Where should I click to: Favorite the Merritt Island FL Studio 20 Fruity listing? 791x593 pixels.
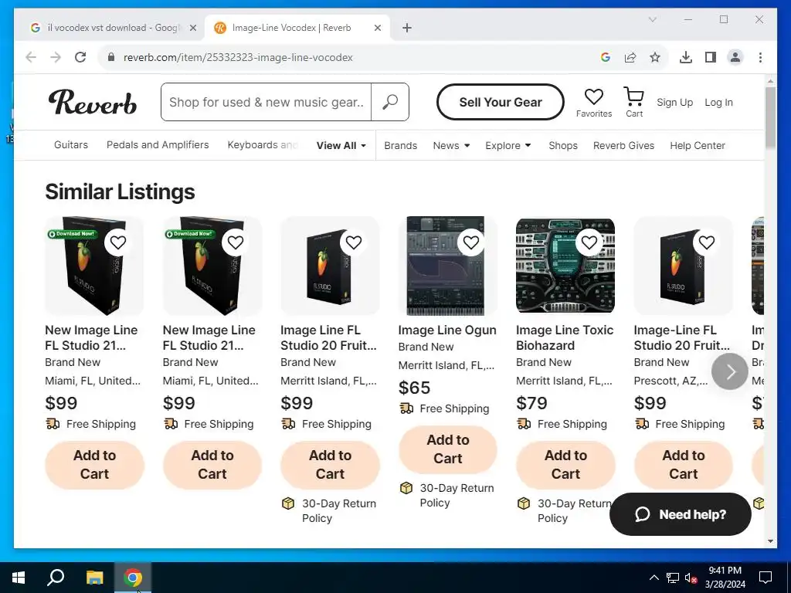point(354,242)
